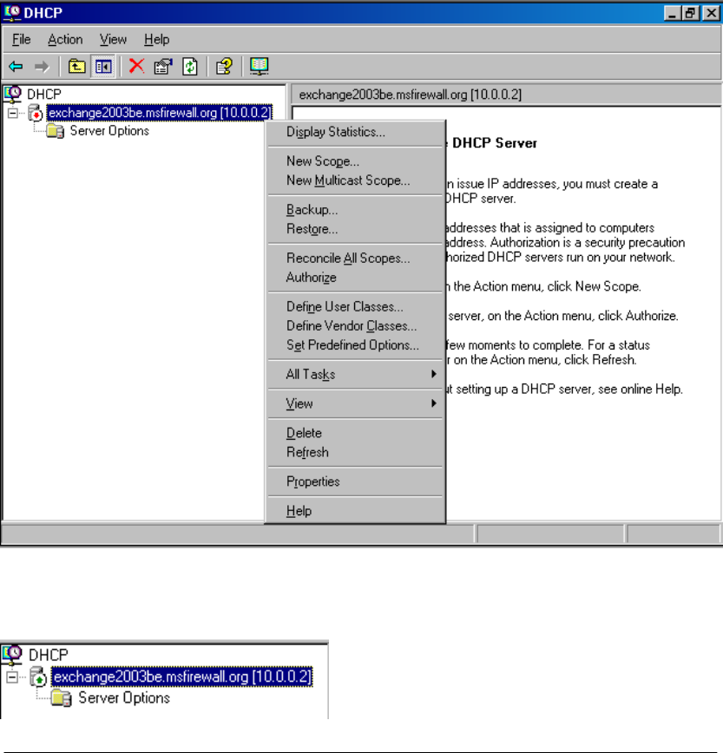Open the Action menu
The image size is (723, 753).
pos(65,39)
